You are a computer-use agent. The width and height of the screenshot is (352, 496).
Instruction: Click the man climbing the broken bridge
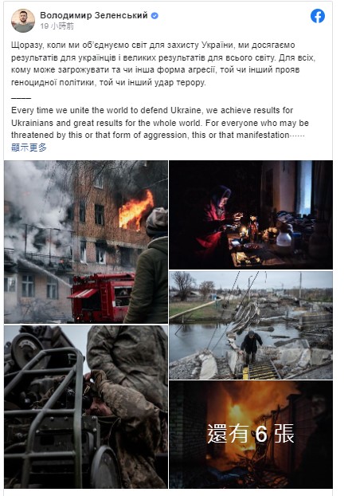point(251,348)
